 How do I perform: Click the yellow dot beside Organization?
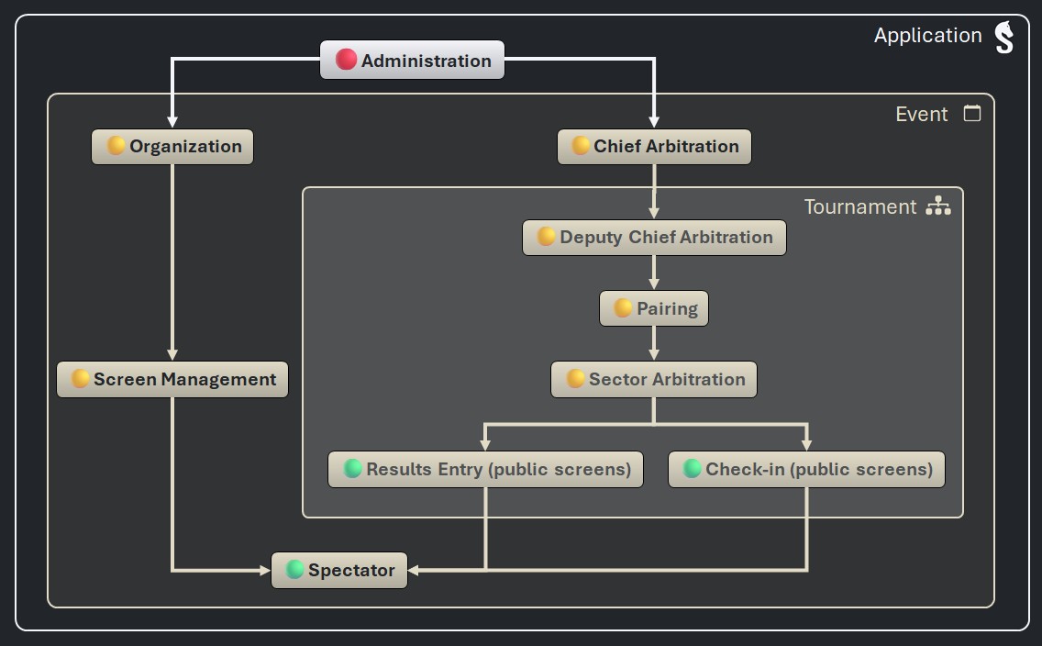[116, 146]
